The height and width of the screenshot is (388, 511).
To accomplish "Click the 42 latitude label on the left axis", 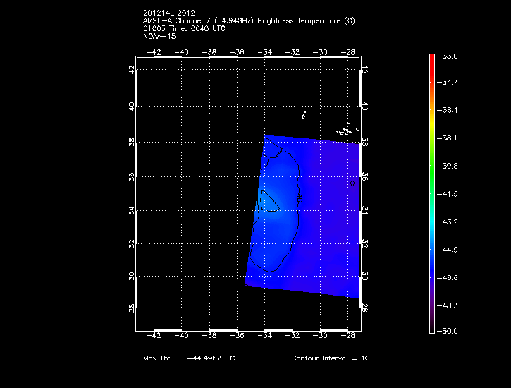I will point(131,69).
